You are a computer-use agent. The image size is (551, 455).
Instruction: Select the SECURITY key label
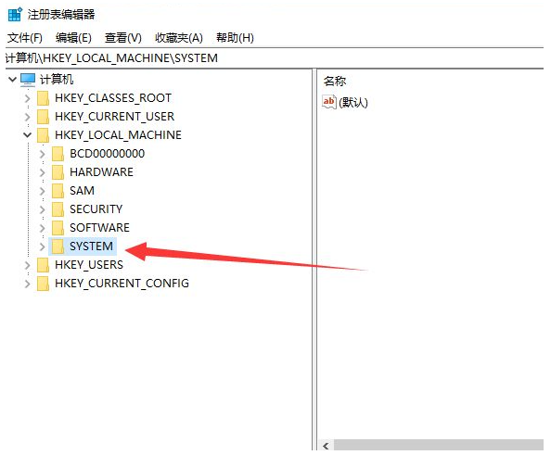tap(96, 209)
